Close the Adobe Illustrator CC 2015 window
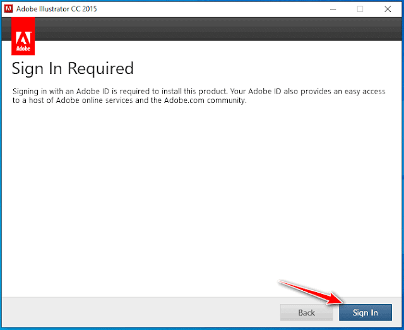Screen dimensions: 404x330 pos(388,9)
